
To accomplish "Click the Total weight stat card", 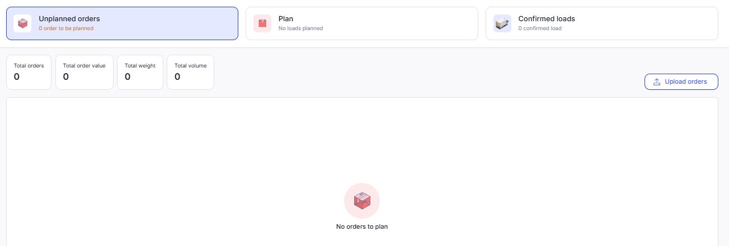I will [x=140, y=72].
